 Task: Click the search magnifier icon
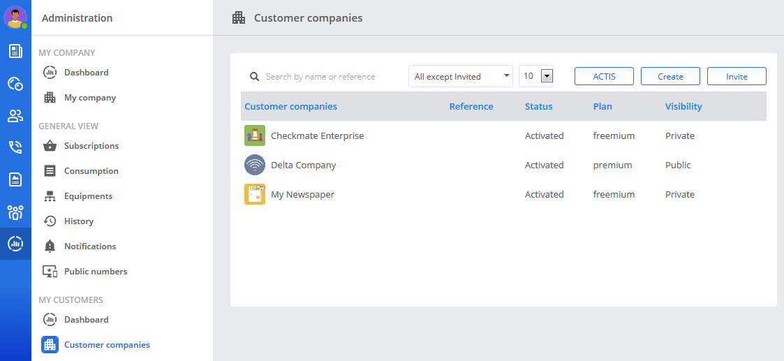click(x=255, y=77)
